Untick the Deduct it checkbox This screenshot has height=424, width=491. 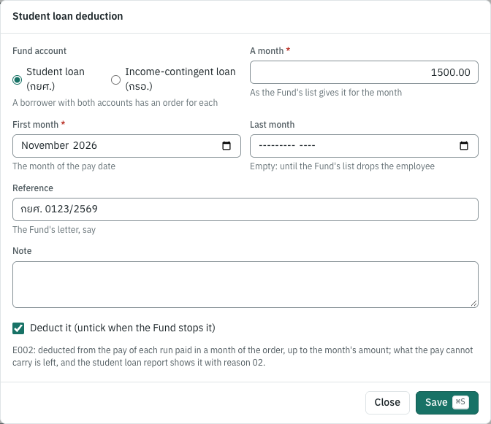tap(18, 328)
